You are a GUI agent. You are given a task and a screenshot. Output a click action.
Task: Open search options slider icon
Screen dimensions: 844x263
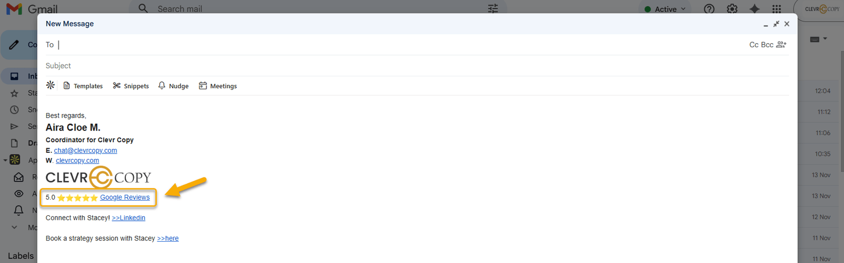[493, 9]
